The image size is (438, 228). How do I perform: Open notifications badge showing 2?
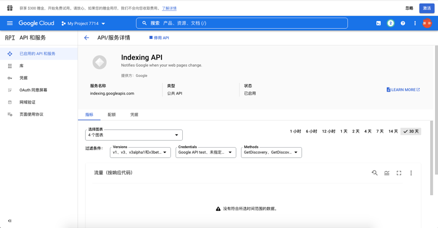[x=390, y=23]
